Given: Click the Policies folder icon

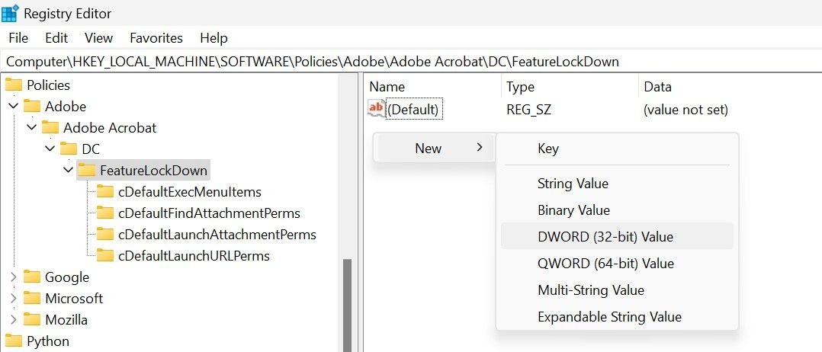Looking at the screenshot, I should point(13,85).
